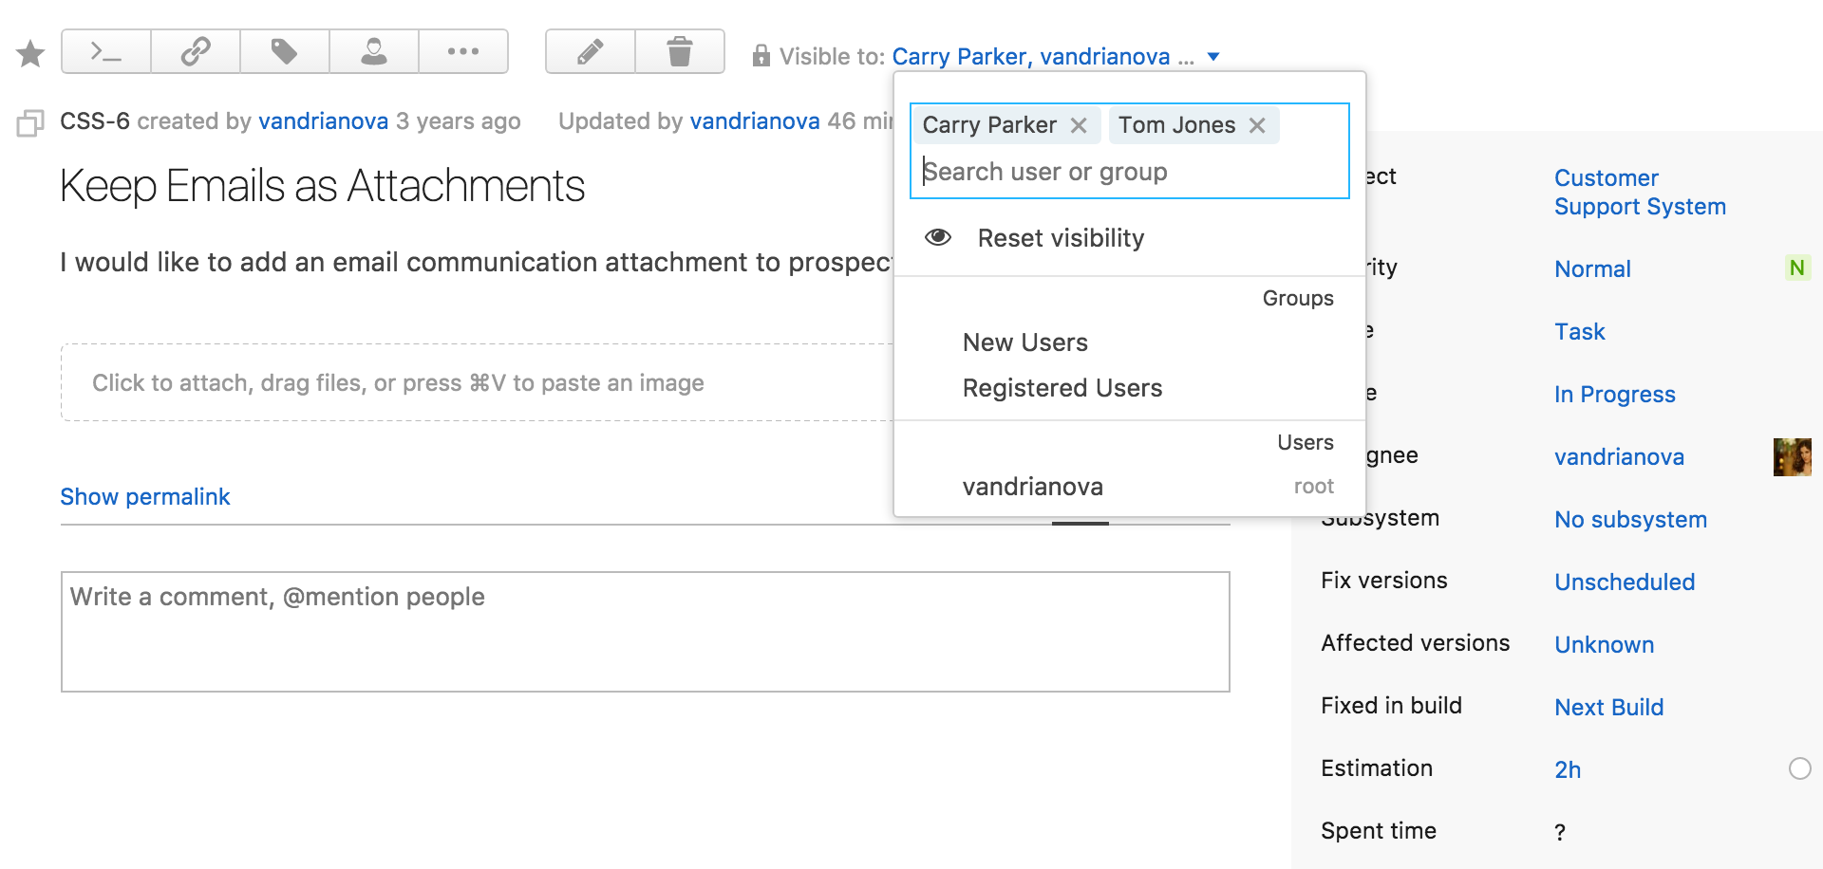Click the copy issue ID icon
1823x869 pixels.
pos(30,123)
